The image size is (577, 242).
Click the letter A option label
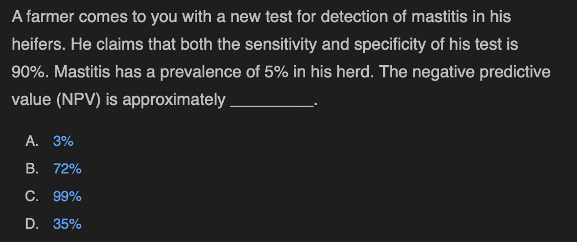tap(32, 141)
